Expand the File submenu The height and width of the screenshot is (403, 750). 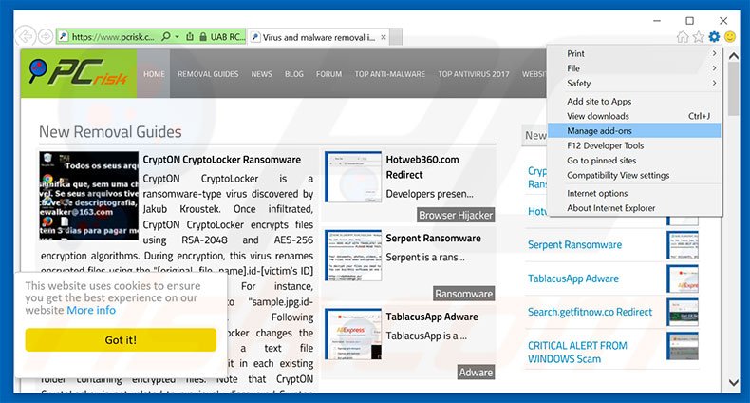634,68
